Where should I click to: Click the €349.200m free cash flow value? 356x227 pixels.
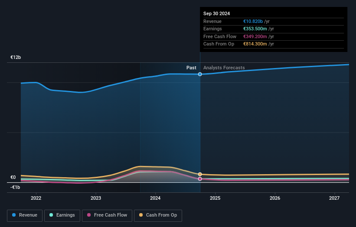click(255, 36)
